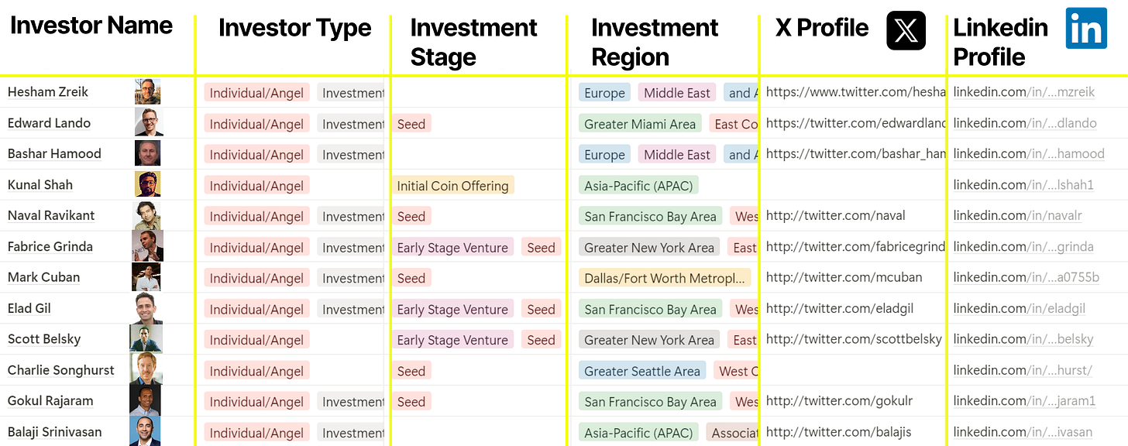Open linkedin.com/in/navalr link
The image size is (1128, 446).
coord(1017,215)
